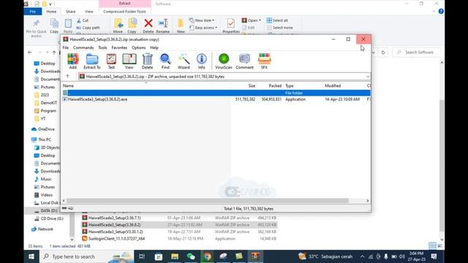
Task: Open WinRAR taskbar icon
Action: tap(255, 256)
